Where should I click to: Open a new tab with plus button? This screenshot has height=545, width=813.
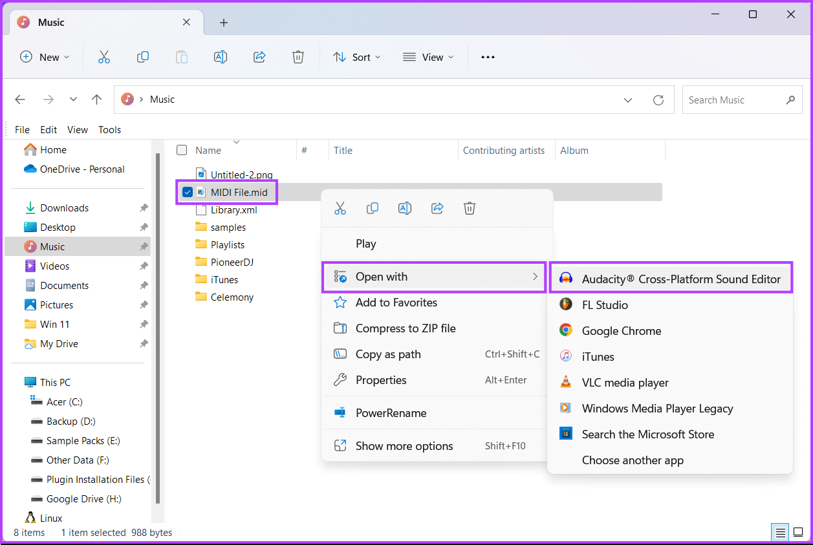click(x=224, y=23)
